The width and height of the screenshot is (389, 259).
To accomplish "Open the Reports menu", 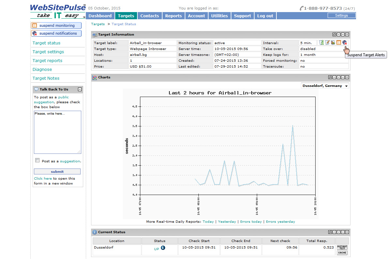I will coord(173,16).
